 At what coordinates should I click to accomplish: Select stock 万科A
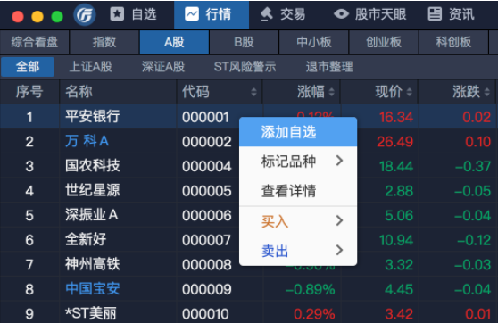(x=87, y=141)
